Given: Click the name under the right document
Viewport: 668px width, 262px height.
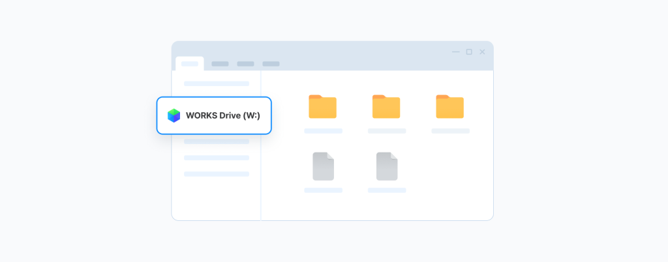Looking at the screenshot, I should pyautogui.click(x=386, y=190).
